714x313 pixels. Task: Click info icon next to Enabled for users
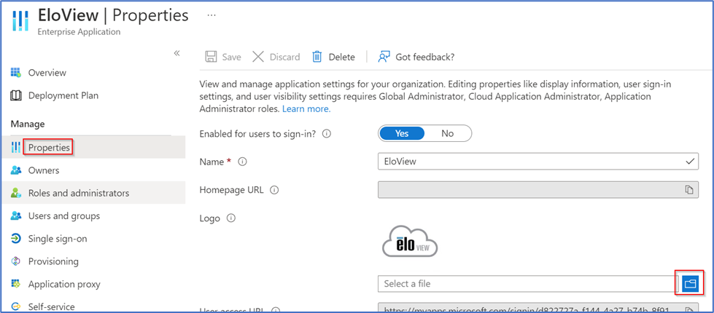click(x=326, y=134)
